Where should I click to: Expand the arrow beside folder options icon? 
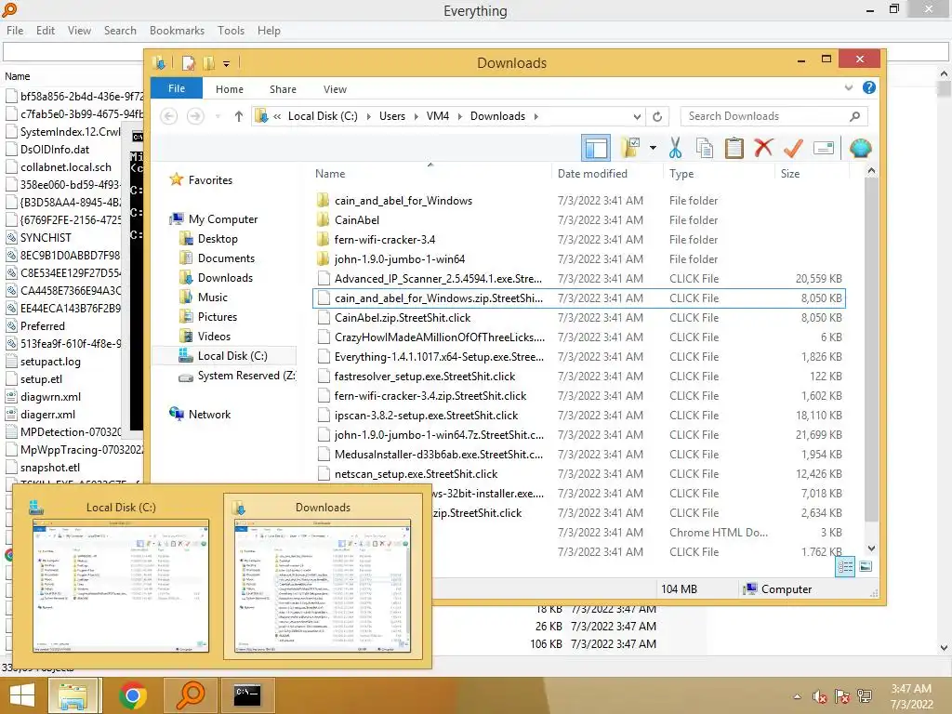653,148
